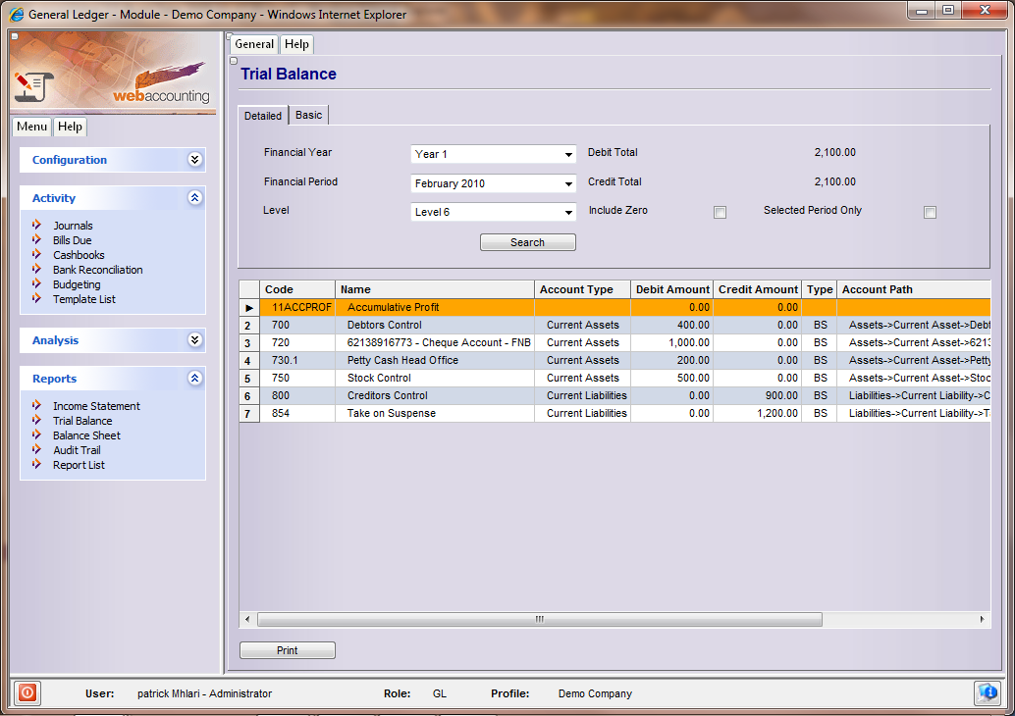Tick the Selected Period Only checkbox
This screenshot has width=1015, height=716.
click(930, 212)
